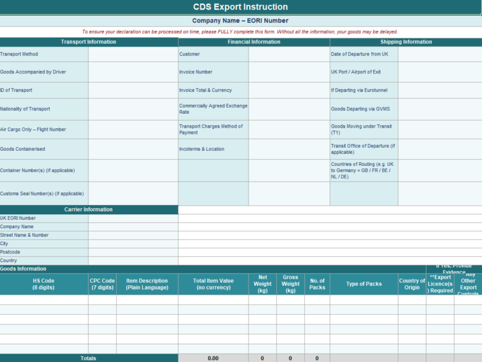Click the 'Other Export Controls' column header
Image resolution: width=482 pixels, height=362 pixels.
pyautogui.click(x=468, y=284)
